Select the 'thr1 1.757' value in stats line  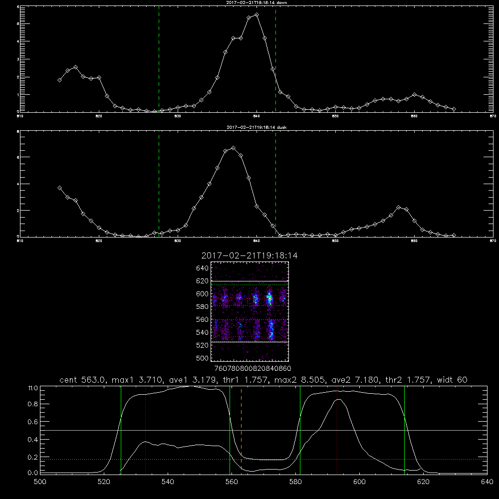[247, 380]
